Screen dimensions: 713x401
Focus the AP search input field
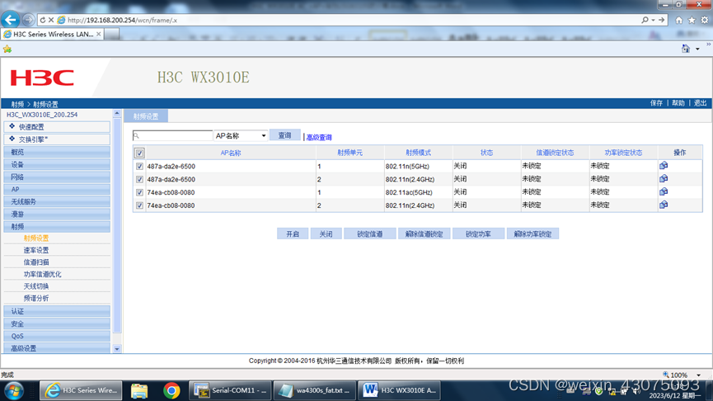tap(172, 135)
